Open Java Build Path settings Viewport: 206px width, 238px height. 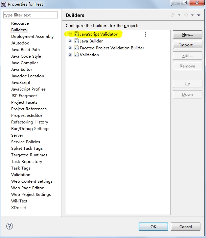pyautogui.click(x=25, y=50)
